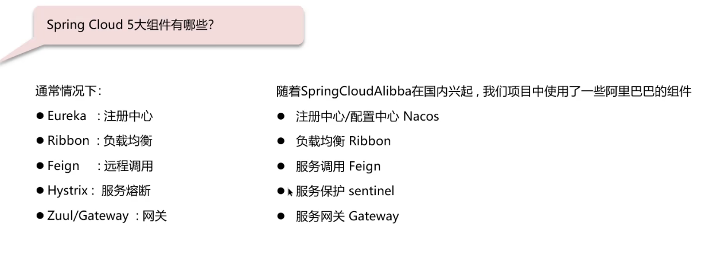The height and width of the screenshot is (254, 717).
Task: Click the "Spring Cloud 5大组件有哪些?" speech bubble title
Action: coord(130,26)
